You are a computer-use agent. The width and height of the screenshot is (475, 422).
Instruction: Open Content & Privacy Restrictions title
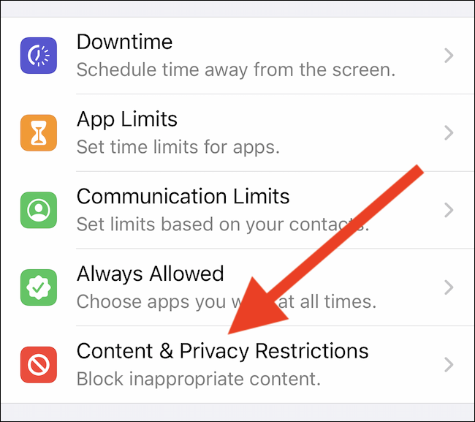(x=223, y=352)
